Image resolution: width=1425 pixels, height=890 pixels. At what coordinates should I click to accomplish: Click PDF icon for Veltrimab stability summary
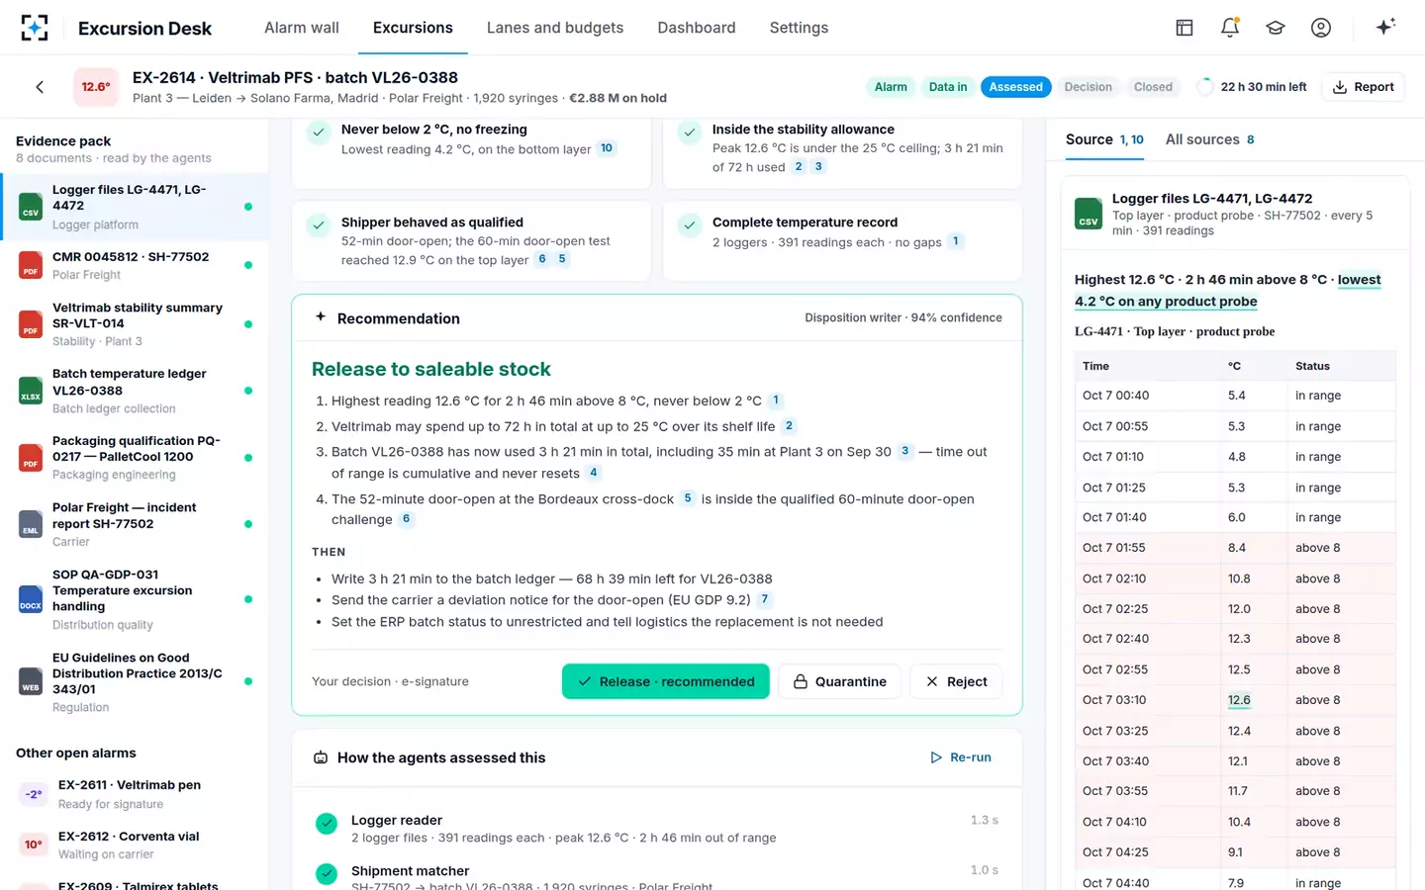(x=31, y=324)
